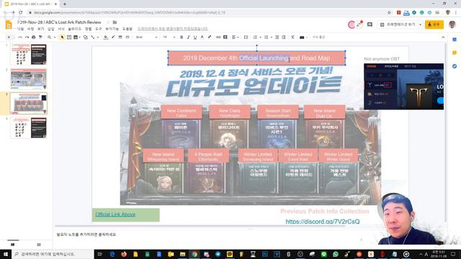Open the bulleted list dropdown
Screen dimensions: 461x259
tap(267, 37)
